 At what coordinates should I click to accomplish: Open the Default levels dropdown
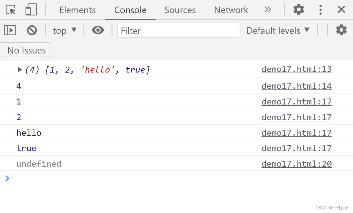tap(278, 30)
